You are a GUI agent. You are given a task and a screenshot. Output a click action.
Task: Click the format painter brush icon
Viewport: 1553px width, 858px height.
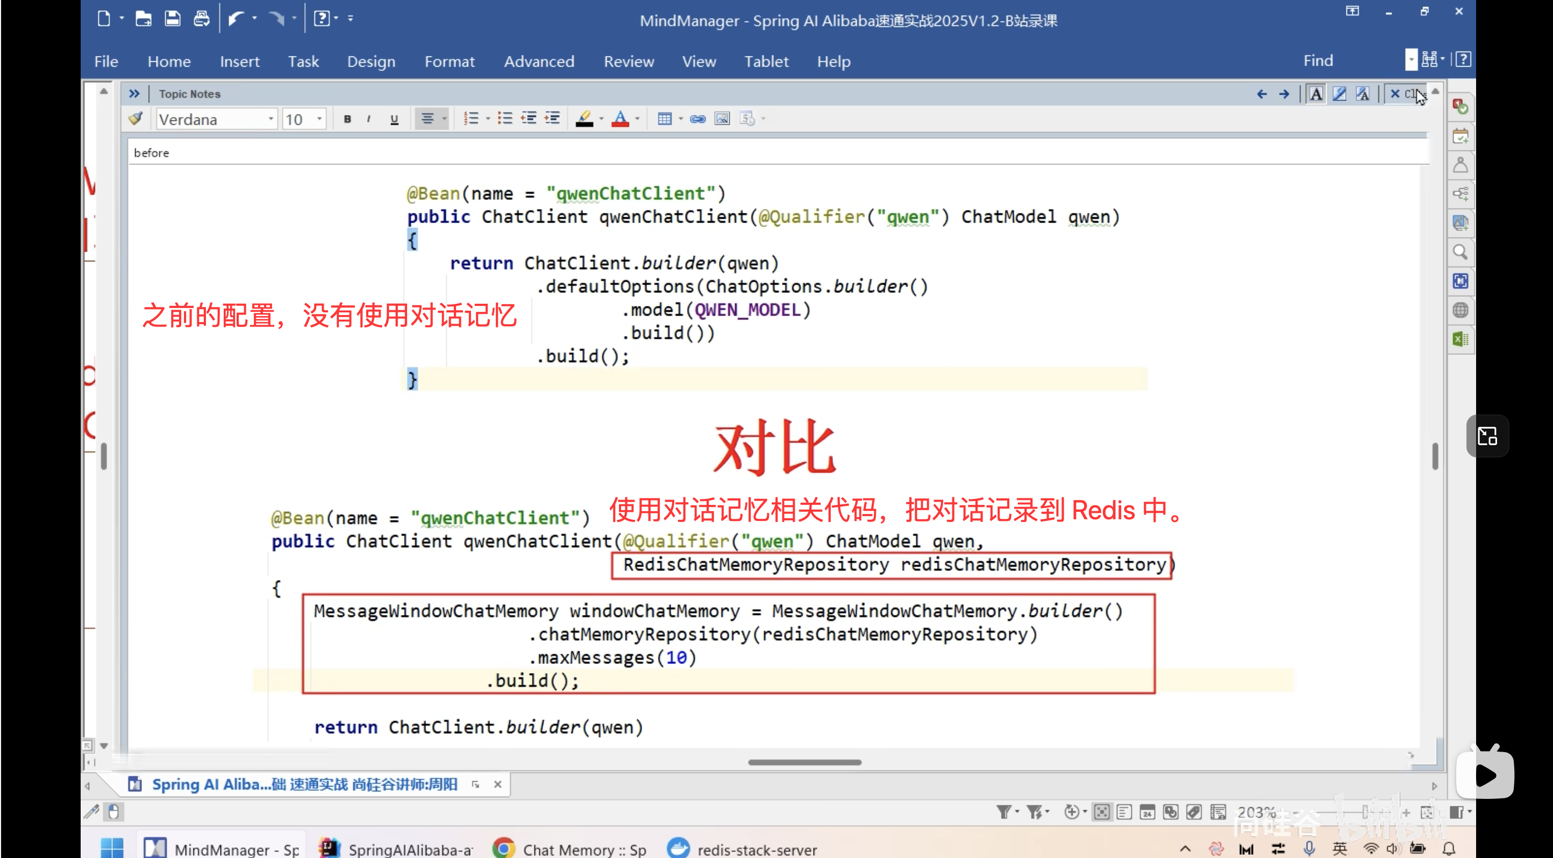(136, 119)
